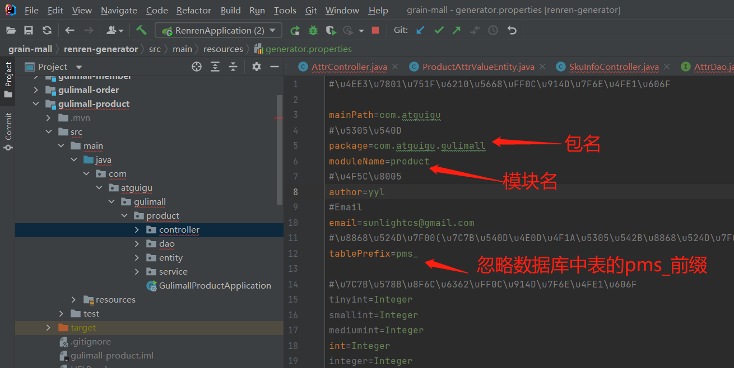The height and width of the screenshot is (368, 734).
Task: Open the Commit tool window side tab
Action: point(8,131)
